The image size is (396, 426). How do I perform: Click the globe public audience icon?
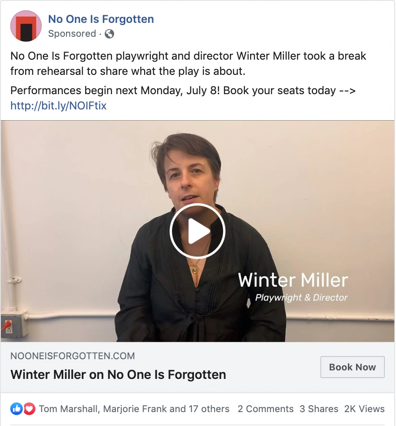tap(110, 34)
